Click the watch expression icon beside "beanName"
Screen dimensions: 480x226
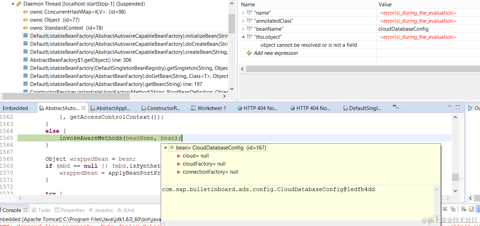click(x=249, y=29)
